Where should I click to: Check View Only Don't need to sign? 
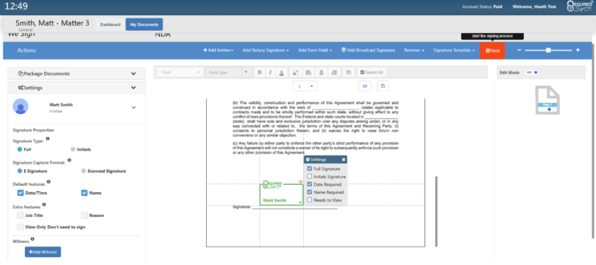click(x=20, y=227)
